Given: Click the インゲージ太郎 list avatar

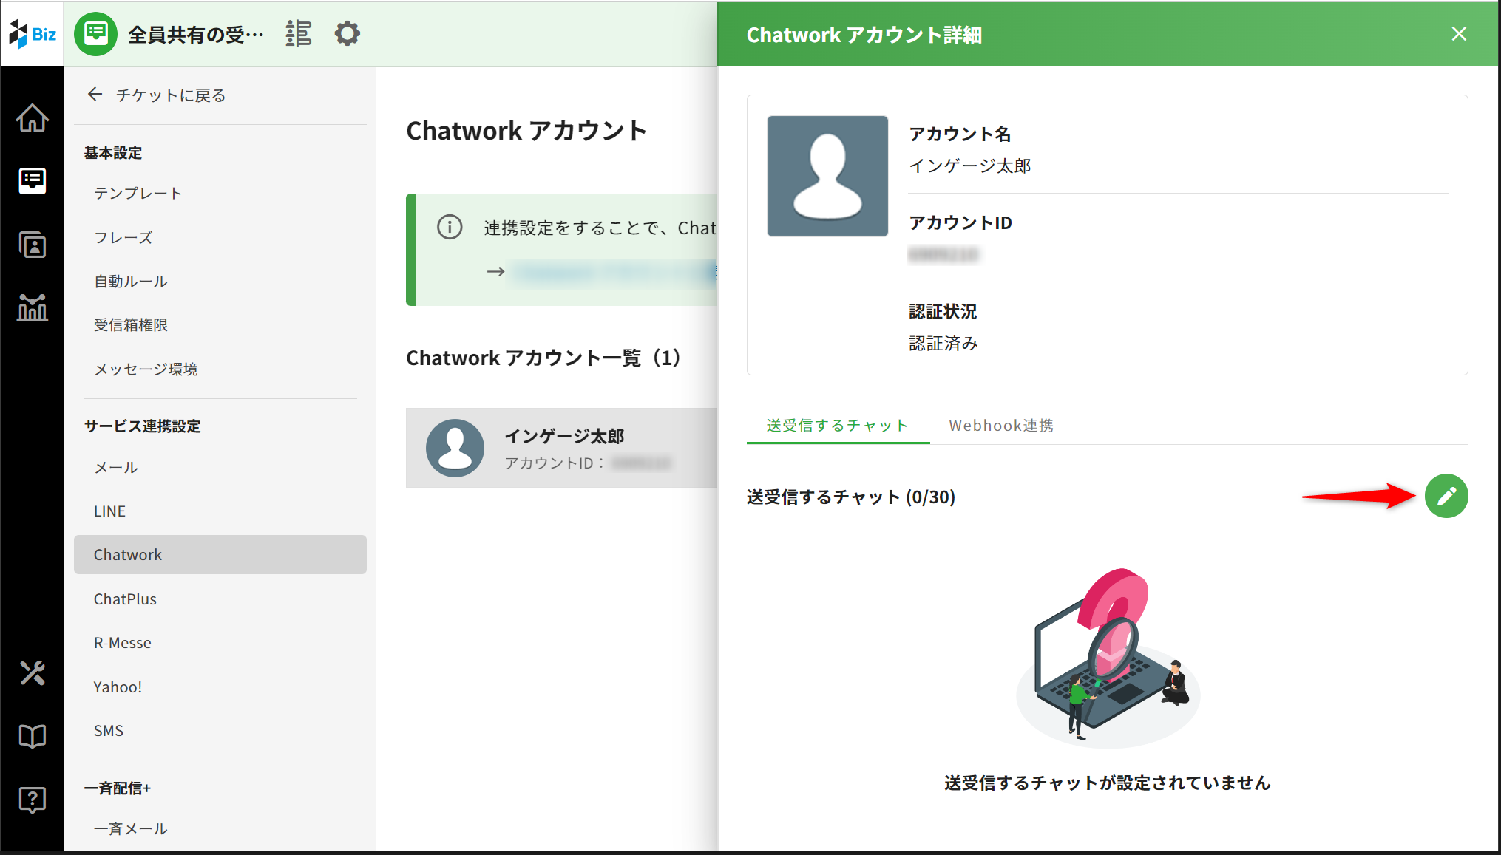Looking at the screenshot, I should (455, 448).
